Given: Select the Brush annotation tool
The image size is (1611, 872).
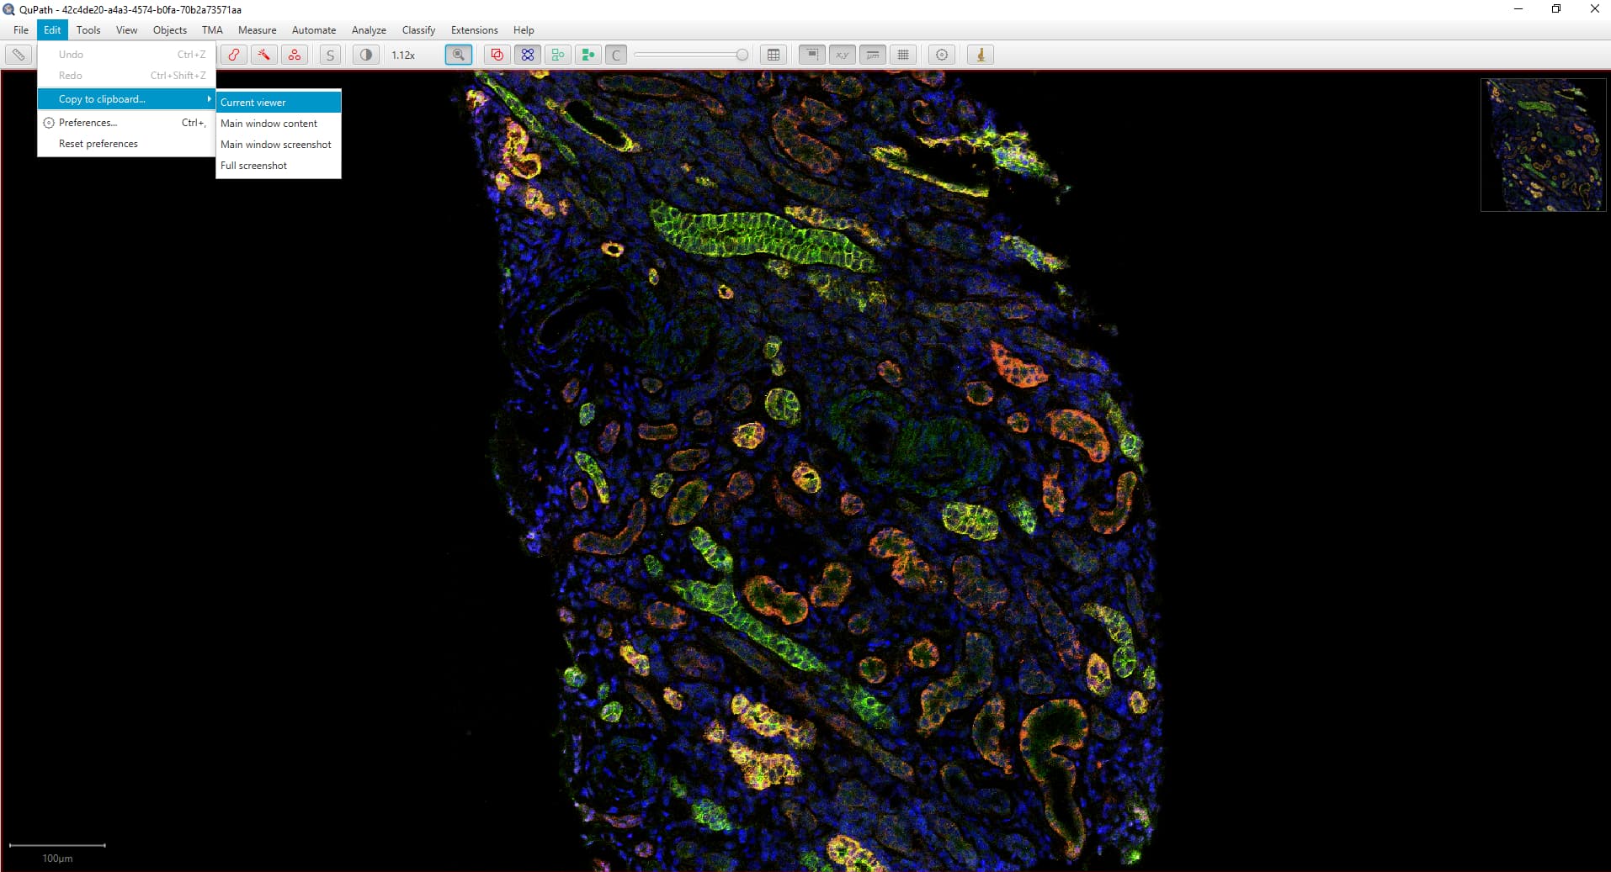Looking at the screenshot, I should pyautogui.click(x=233, y=55).
